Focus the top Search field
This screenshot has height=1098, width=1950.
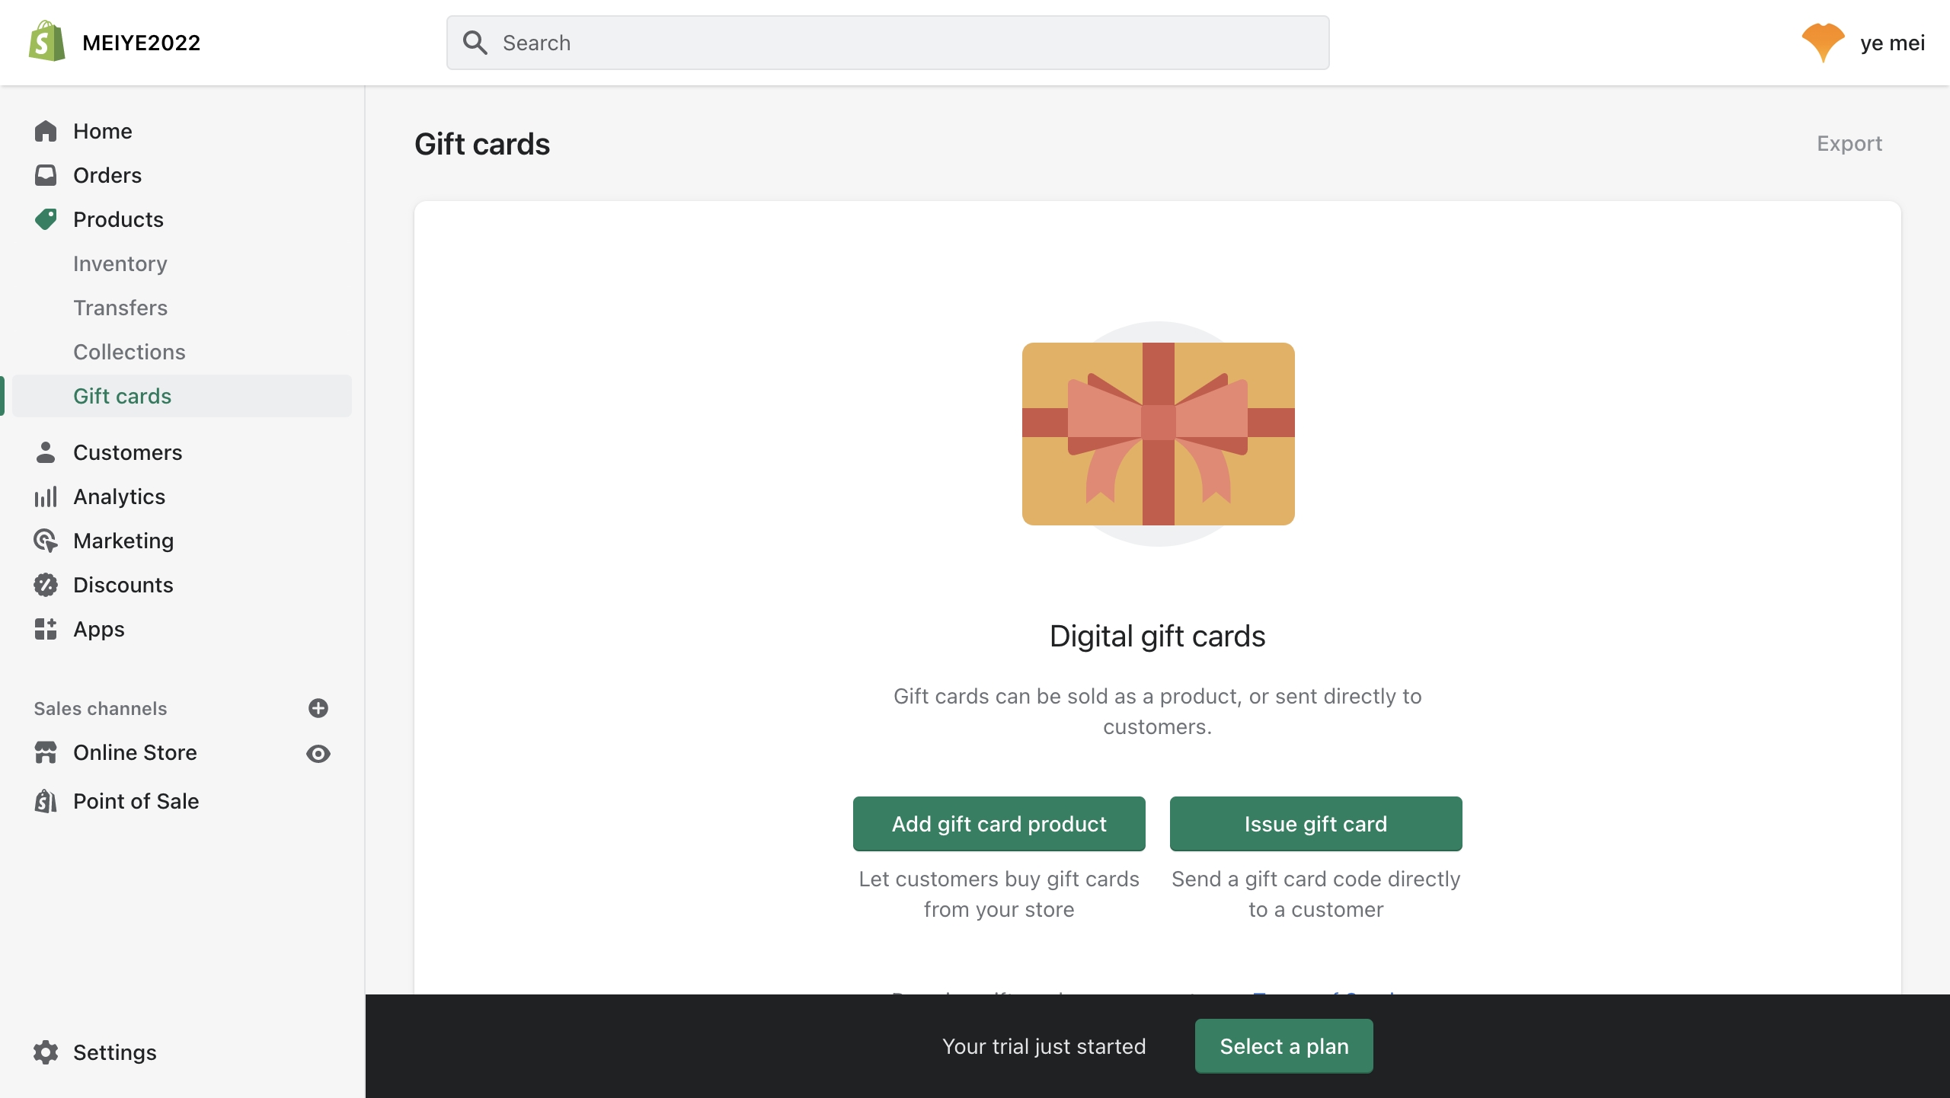coord(888,43)
